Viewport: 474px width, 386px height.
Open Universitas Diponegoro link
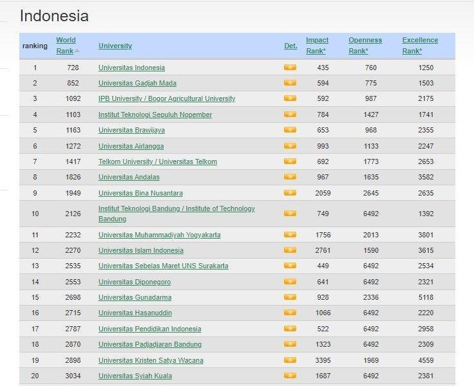(135, 282)
